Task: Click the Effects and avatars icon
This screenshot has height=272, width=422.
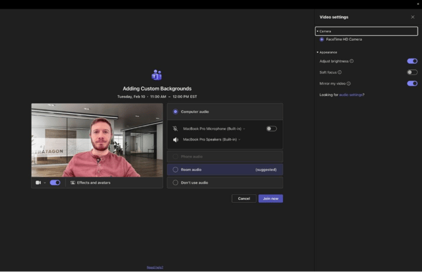Action: click(72, 183)
